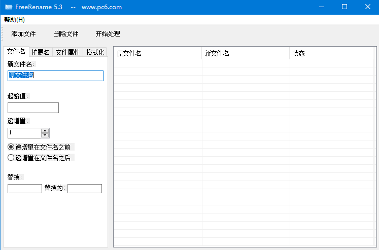Click the 新文件名 text field

[x=55, y=76]
